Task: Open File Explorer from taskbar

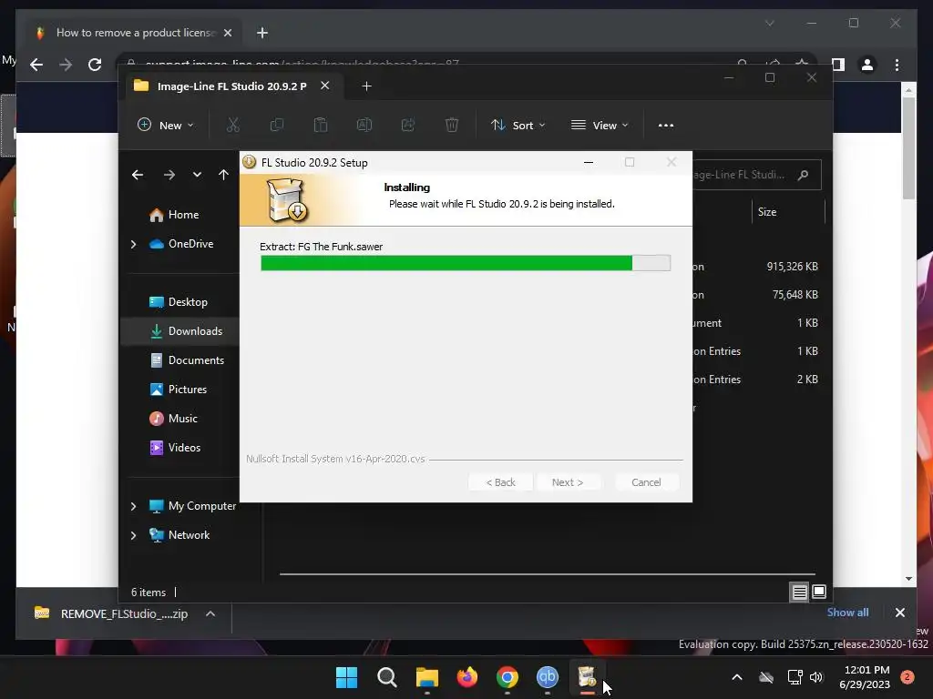Action: click(x=426, y=677)
